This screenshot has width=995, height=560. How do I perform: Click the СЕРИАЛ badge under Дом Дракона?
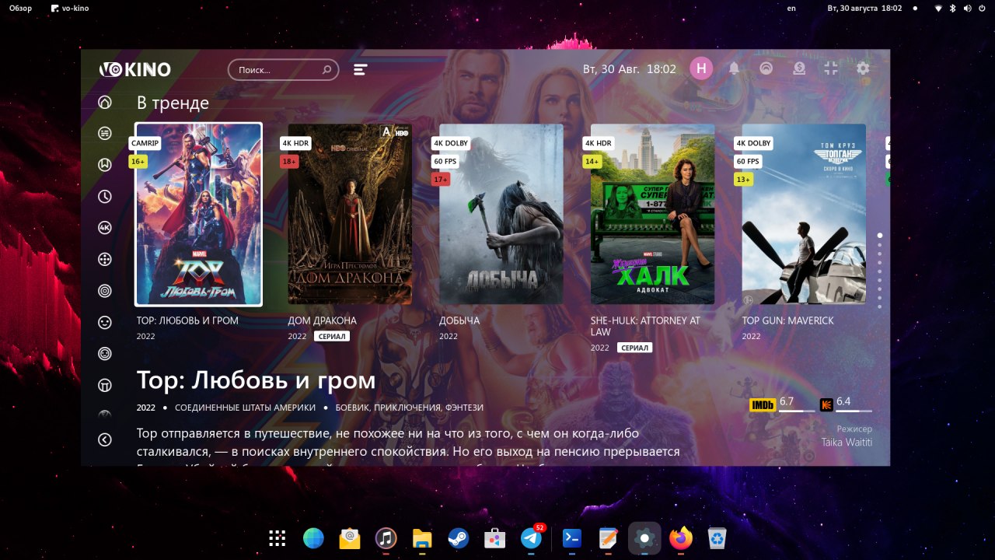coord(332,337)
